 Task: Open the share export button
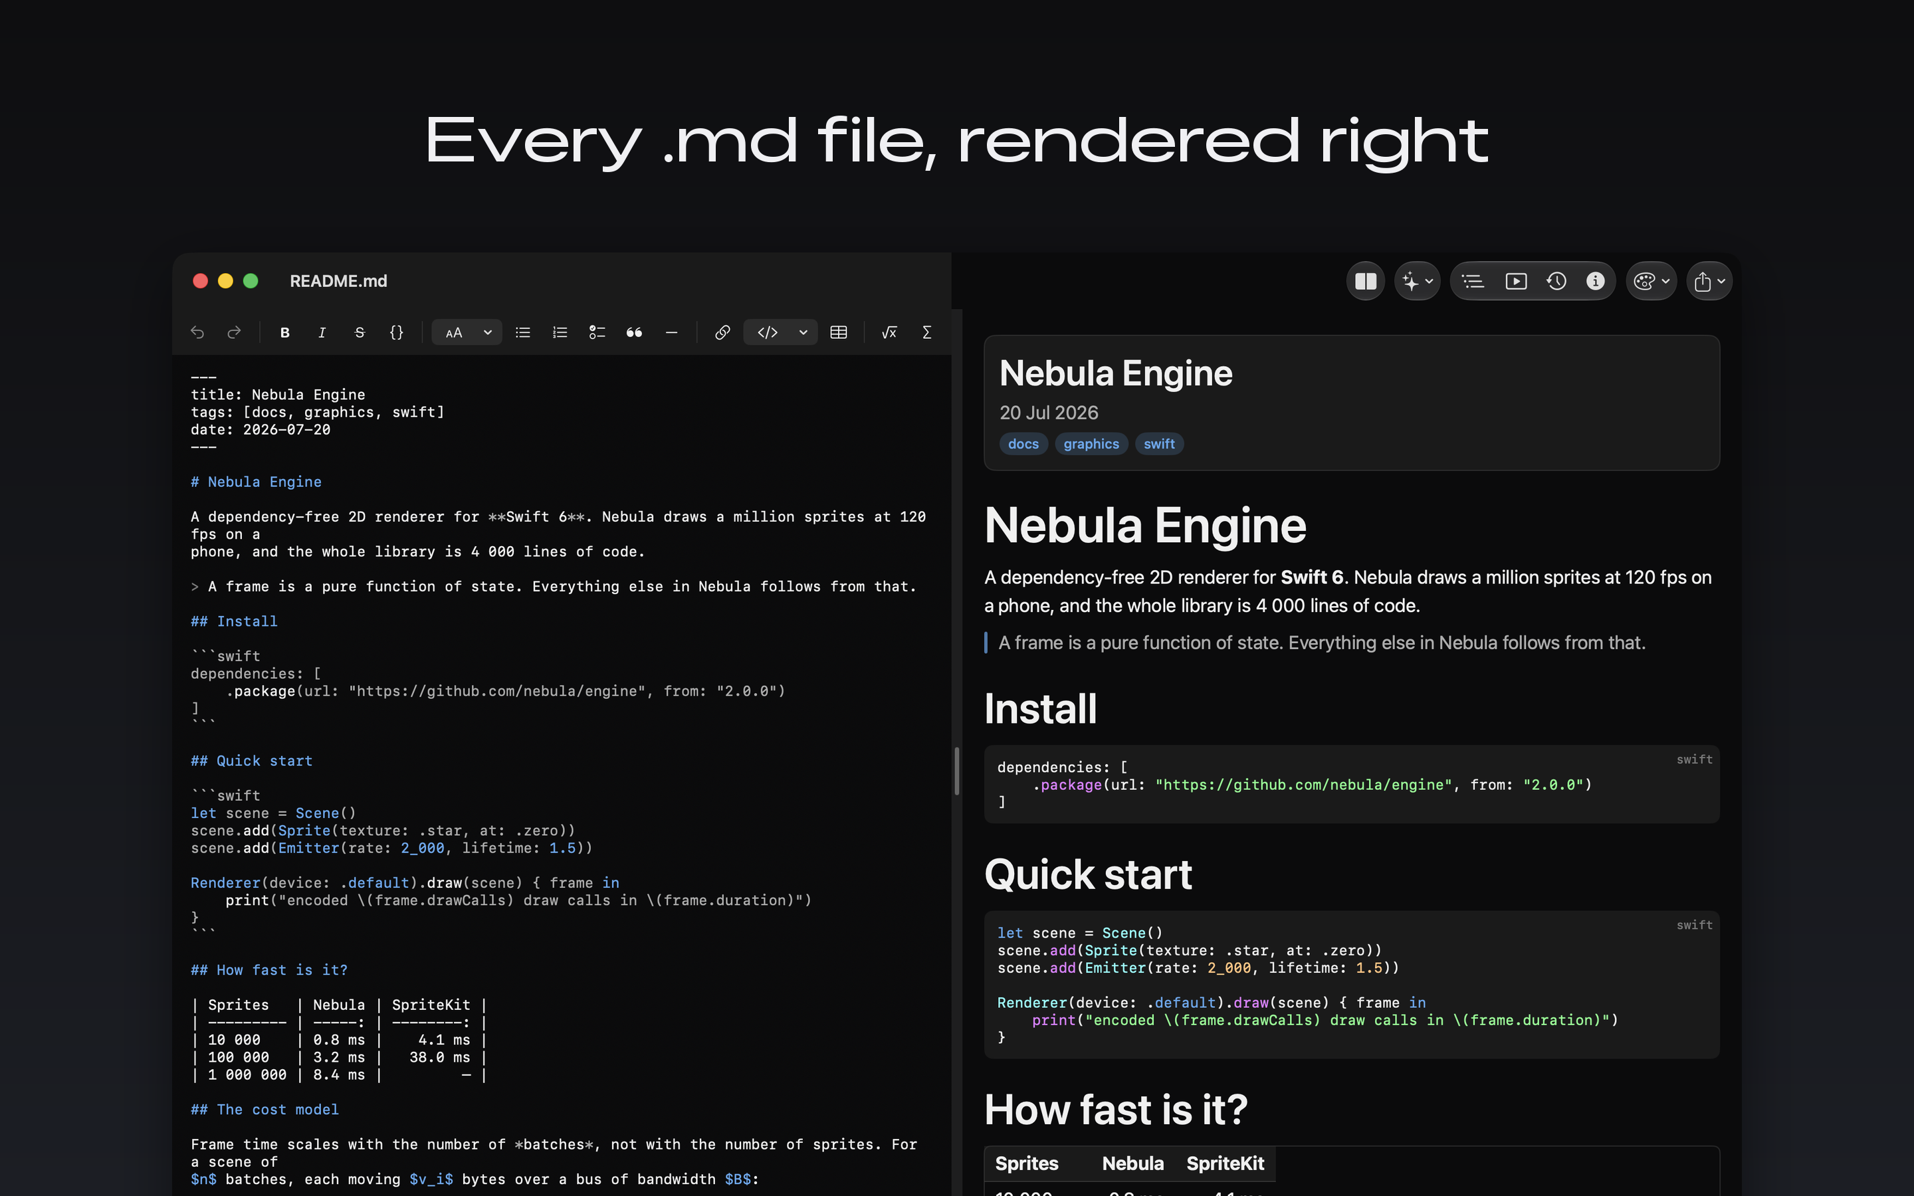(1703, 281)
